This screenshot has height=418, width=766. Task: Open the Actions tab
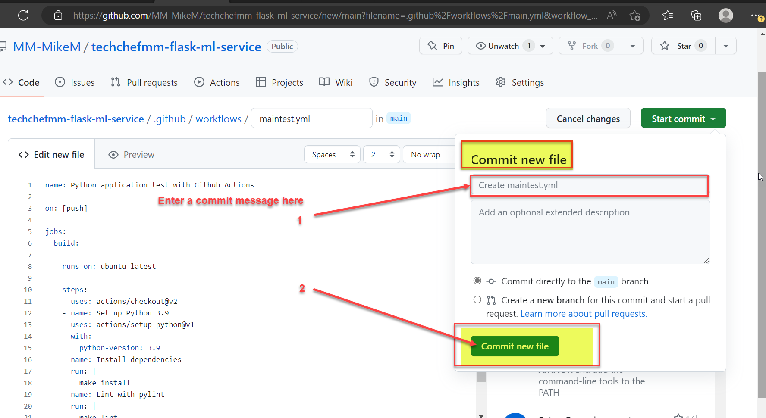click(217, 82)
